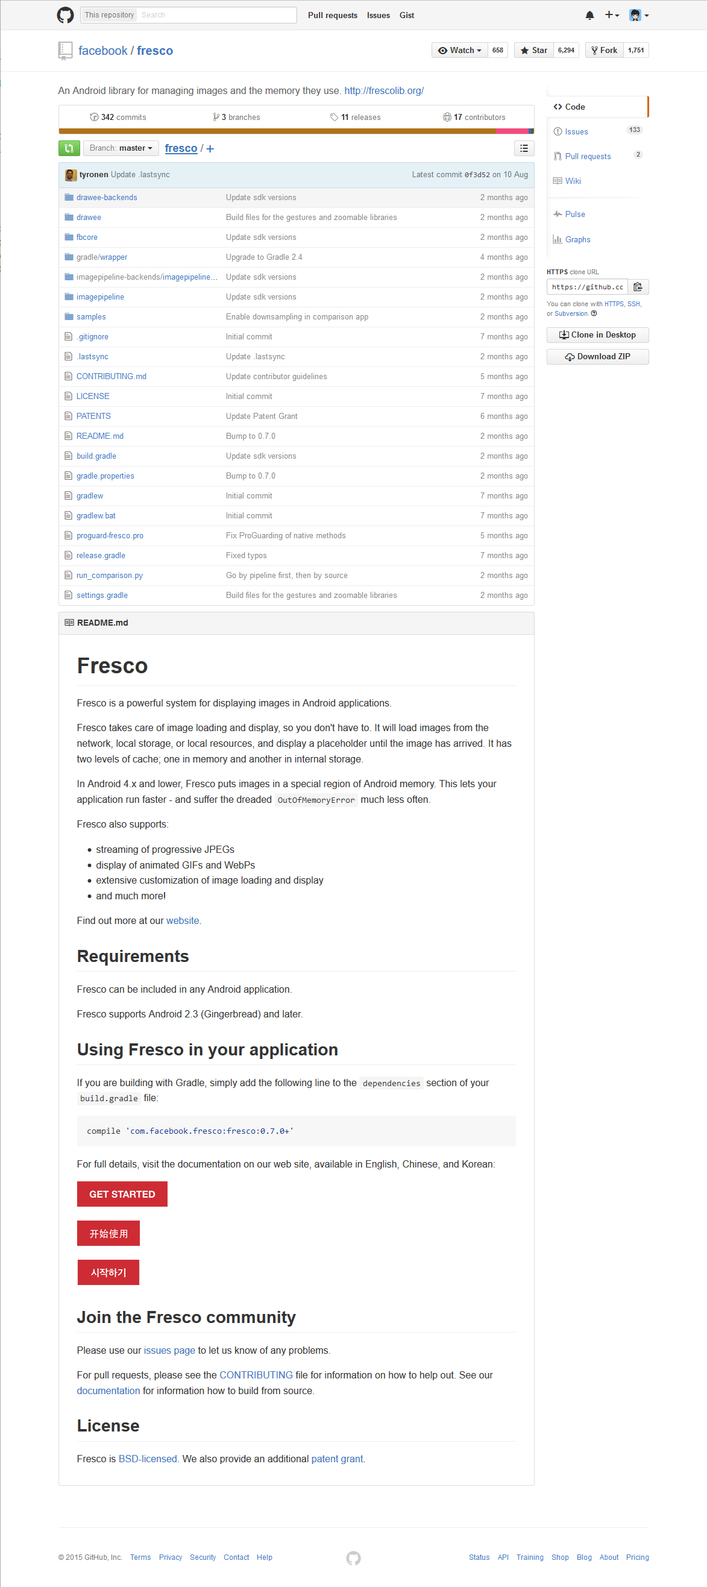Click the tyronen avatar thumbnail
The width and height of the screenshot is (707, 1587).
71,175
